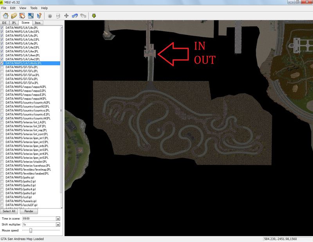Uncheck the DATA/MAPS/LA/LAw.IPL checkbox

pos(2,51)
